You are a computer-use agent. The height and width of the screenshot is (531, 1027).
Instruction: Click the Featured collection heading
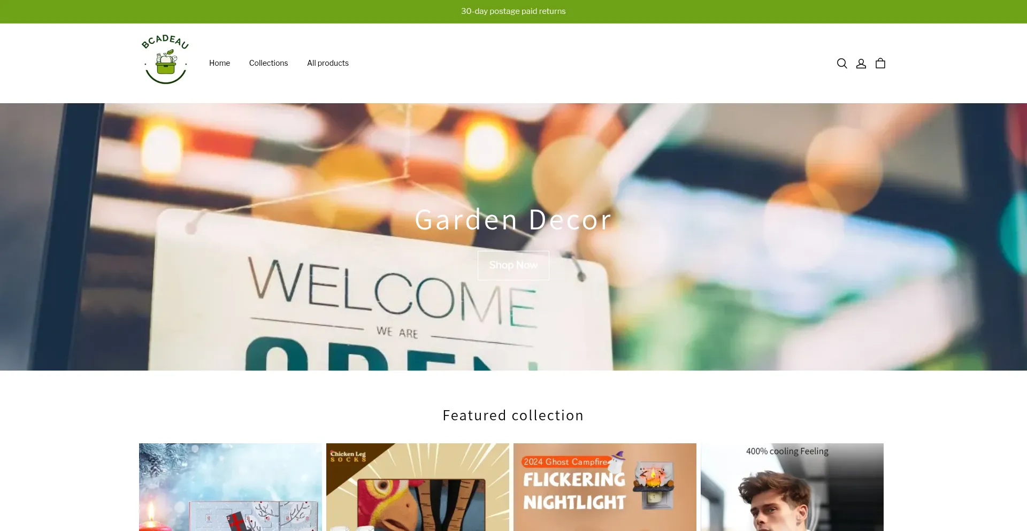pyautogui.click(x=513, y=415)
